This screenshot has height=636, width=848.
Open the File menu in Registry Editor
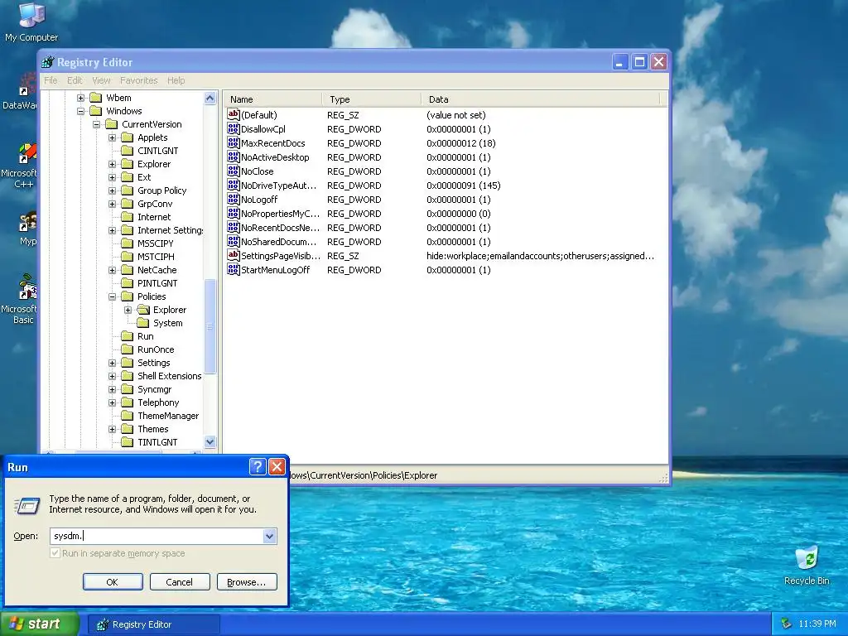51,80
